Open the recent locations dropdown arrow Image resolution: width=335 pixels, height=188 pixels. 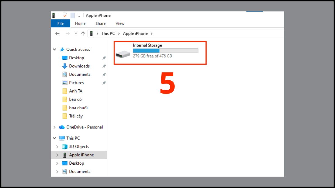click(x=76, y=33)
